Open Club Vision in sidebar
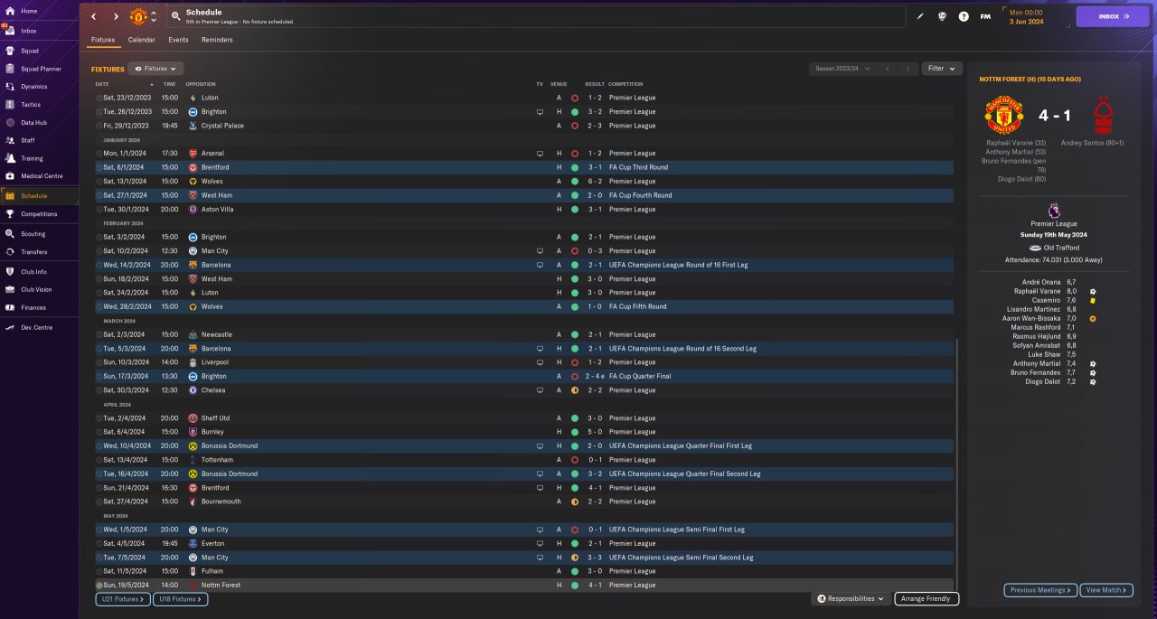The image size is (1157, 619). click(36, 289)
